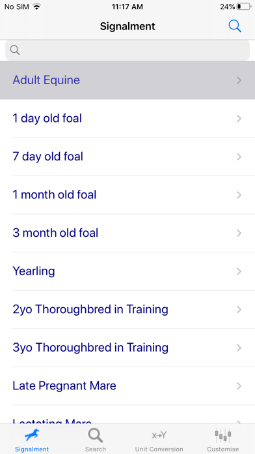
Task: Expand Adult Equine chevron arrow
Action: (x=239, y=80)
